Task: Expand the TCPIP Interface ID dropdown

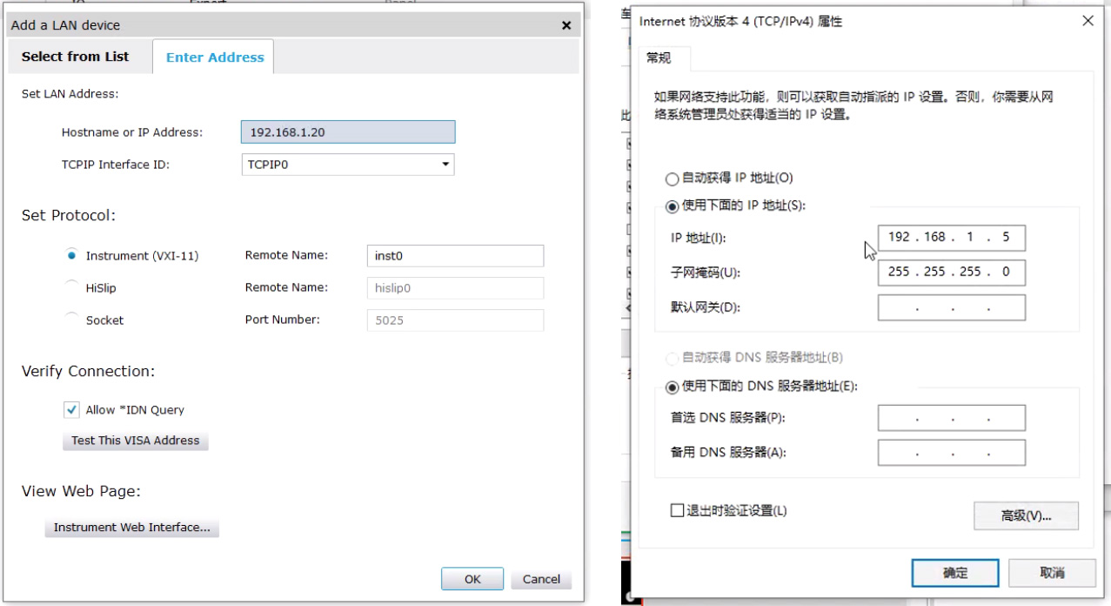Action: (445, 164)
